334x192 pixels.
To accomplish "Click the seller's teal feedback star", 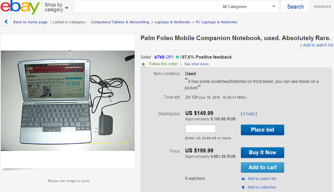I will (x=177, y=57).
